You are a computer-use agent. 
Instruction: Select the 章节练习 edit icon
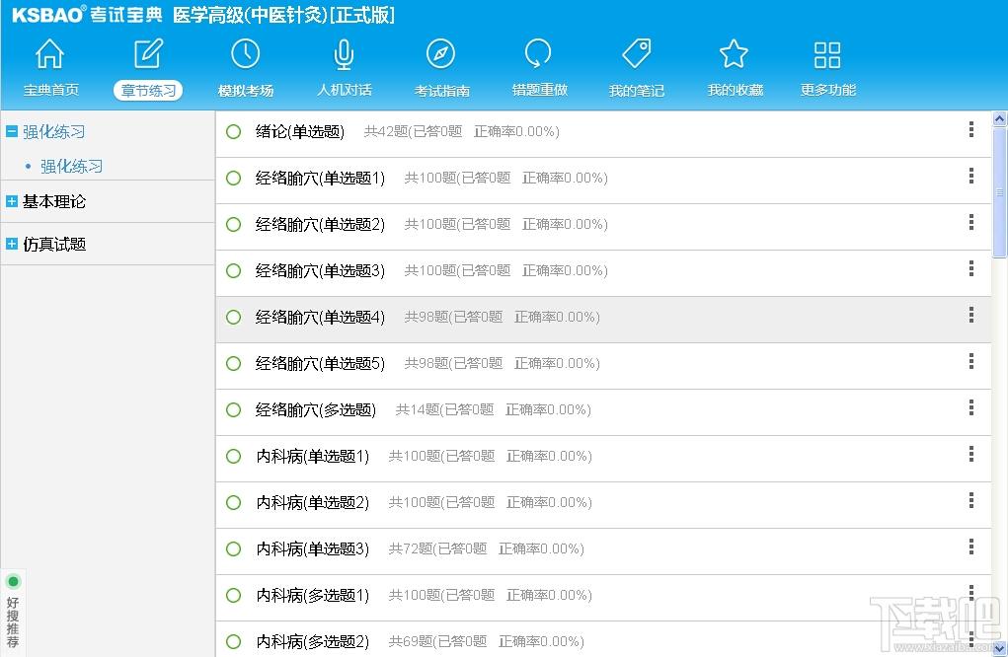tap(148, 54)
